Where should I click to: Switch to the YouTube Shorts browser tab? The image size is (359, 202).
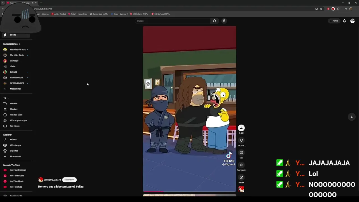pyautogui.click(x=22, y=3)
